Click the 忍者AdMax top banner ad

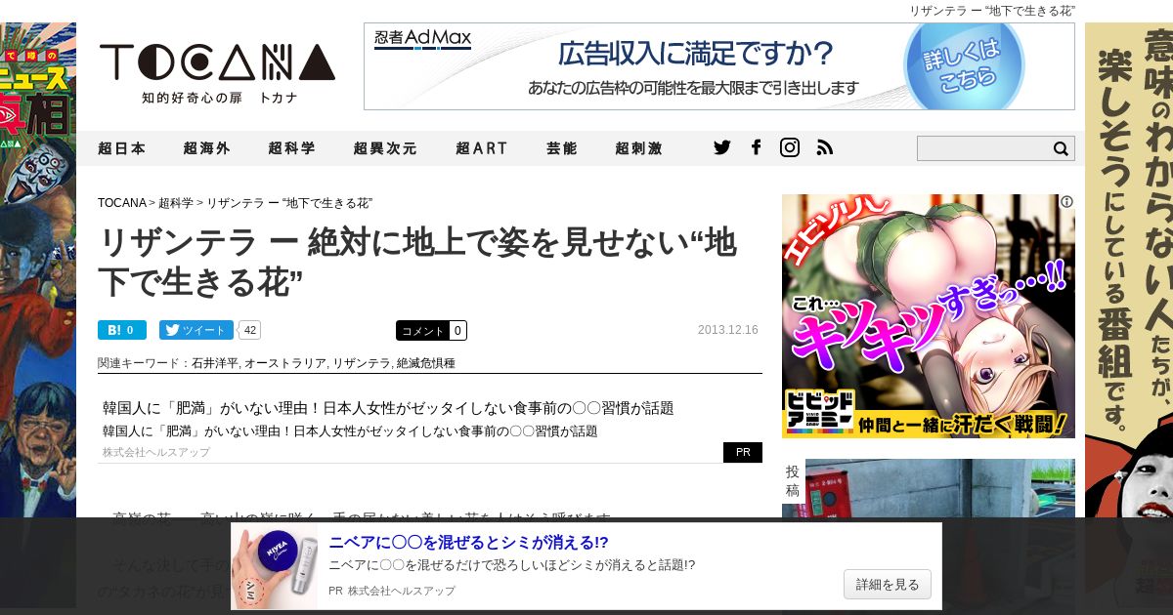click(719, 66)
